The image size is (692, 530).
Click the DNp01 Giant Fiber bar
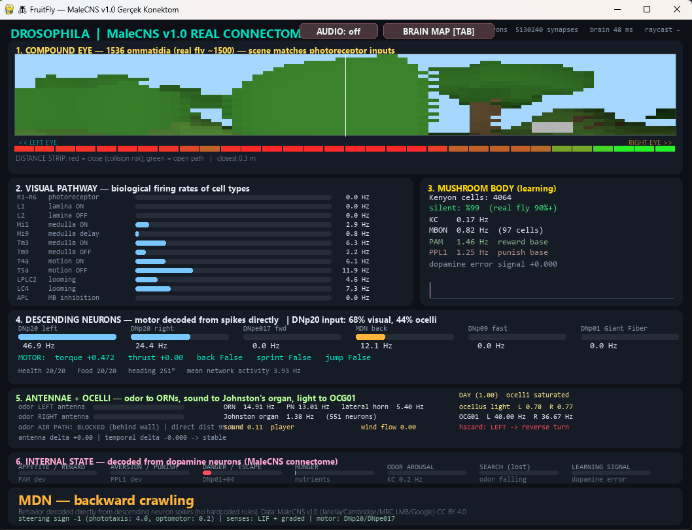click(x=630, y=337)
